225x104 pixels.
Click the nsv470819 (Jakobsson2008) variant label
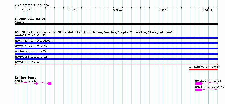(x=34, y=41)
